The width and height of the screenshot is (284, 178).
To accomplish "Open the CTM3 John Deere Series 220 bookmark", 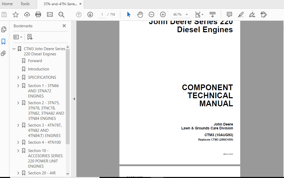I will [x=44, y=51].
